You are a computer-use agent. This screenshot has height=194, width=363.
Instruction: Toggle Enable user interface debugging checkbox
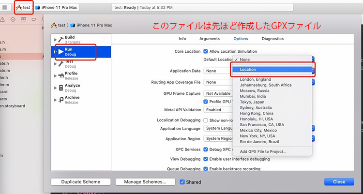tap(205, 159)
